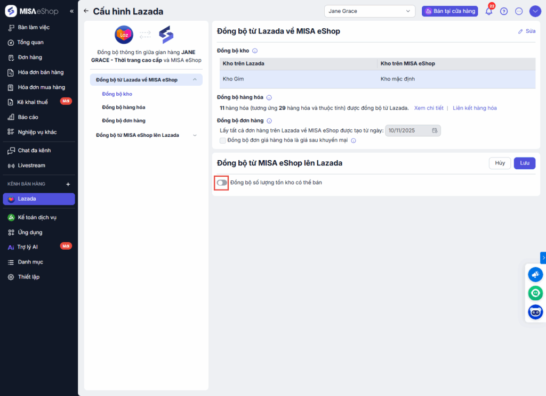Click info icon next to Đồng bộ đơn hàng
This screenshot has height=396, width=546.
269,121
